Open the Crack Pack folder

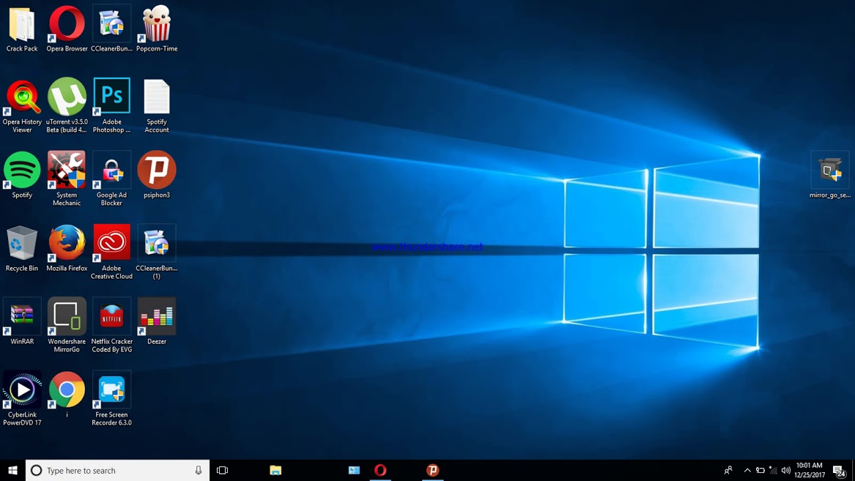pyautogui.click(x=22, y=30)
